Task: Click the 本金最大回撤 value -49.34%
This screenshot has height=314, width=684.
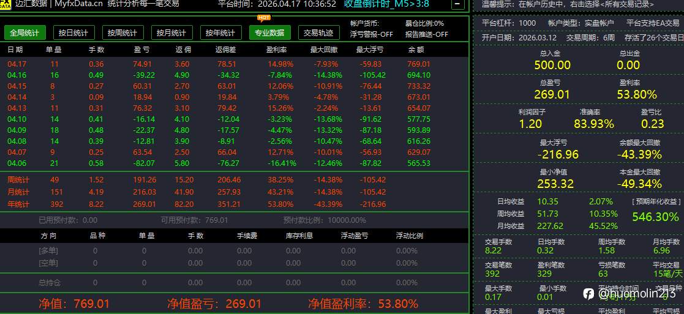Action: click(639, 184)
